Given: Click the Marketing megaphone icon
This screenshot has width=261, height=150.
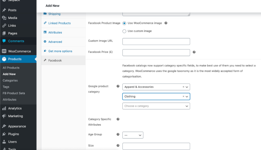Looking at the screenshot, I should (4, 116).
